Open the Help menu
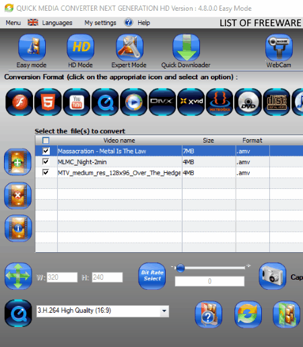This screenshot has height=347, width=303. tap(143, 23)
